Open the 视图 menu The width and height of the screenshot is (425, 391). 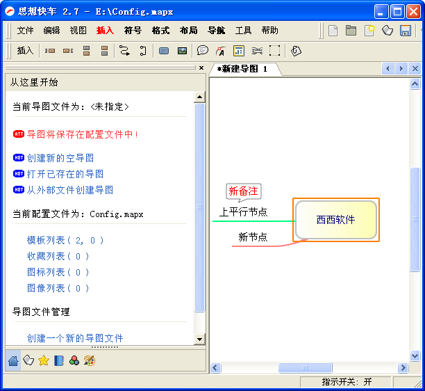coord(78,31)
